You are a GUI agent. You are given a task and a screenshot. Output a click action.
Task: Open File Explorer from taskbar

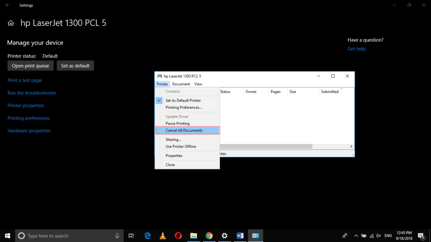pyautogui.click(x=194, y=236)
